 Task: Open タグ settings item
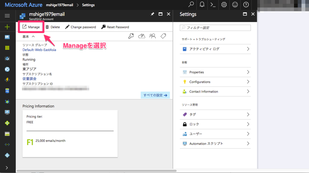click(x=215, y=115)
